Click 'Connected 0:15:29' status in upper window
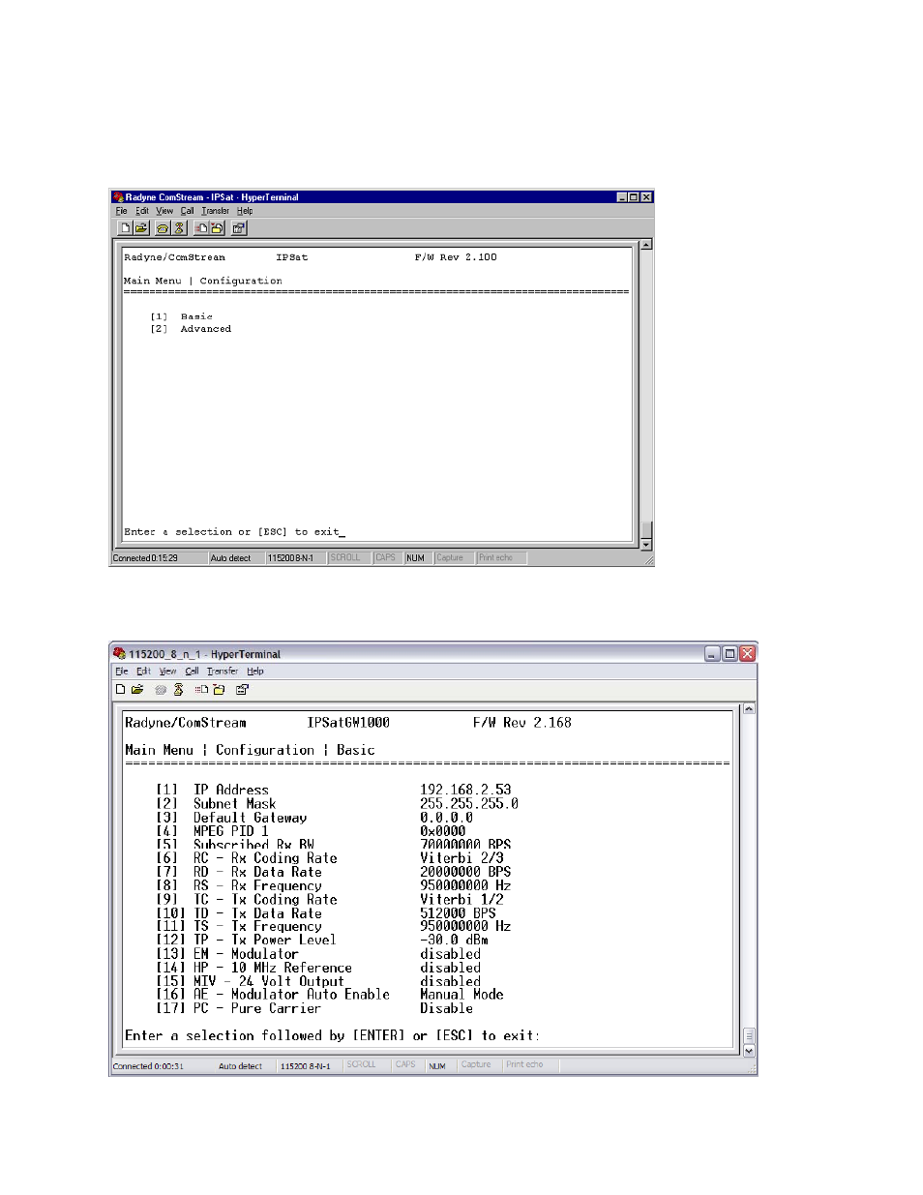 146,558
